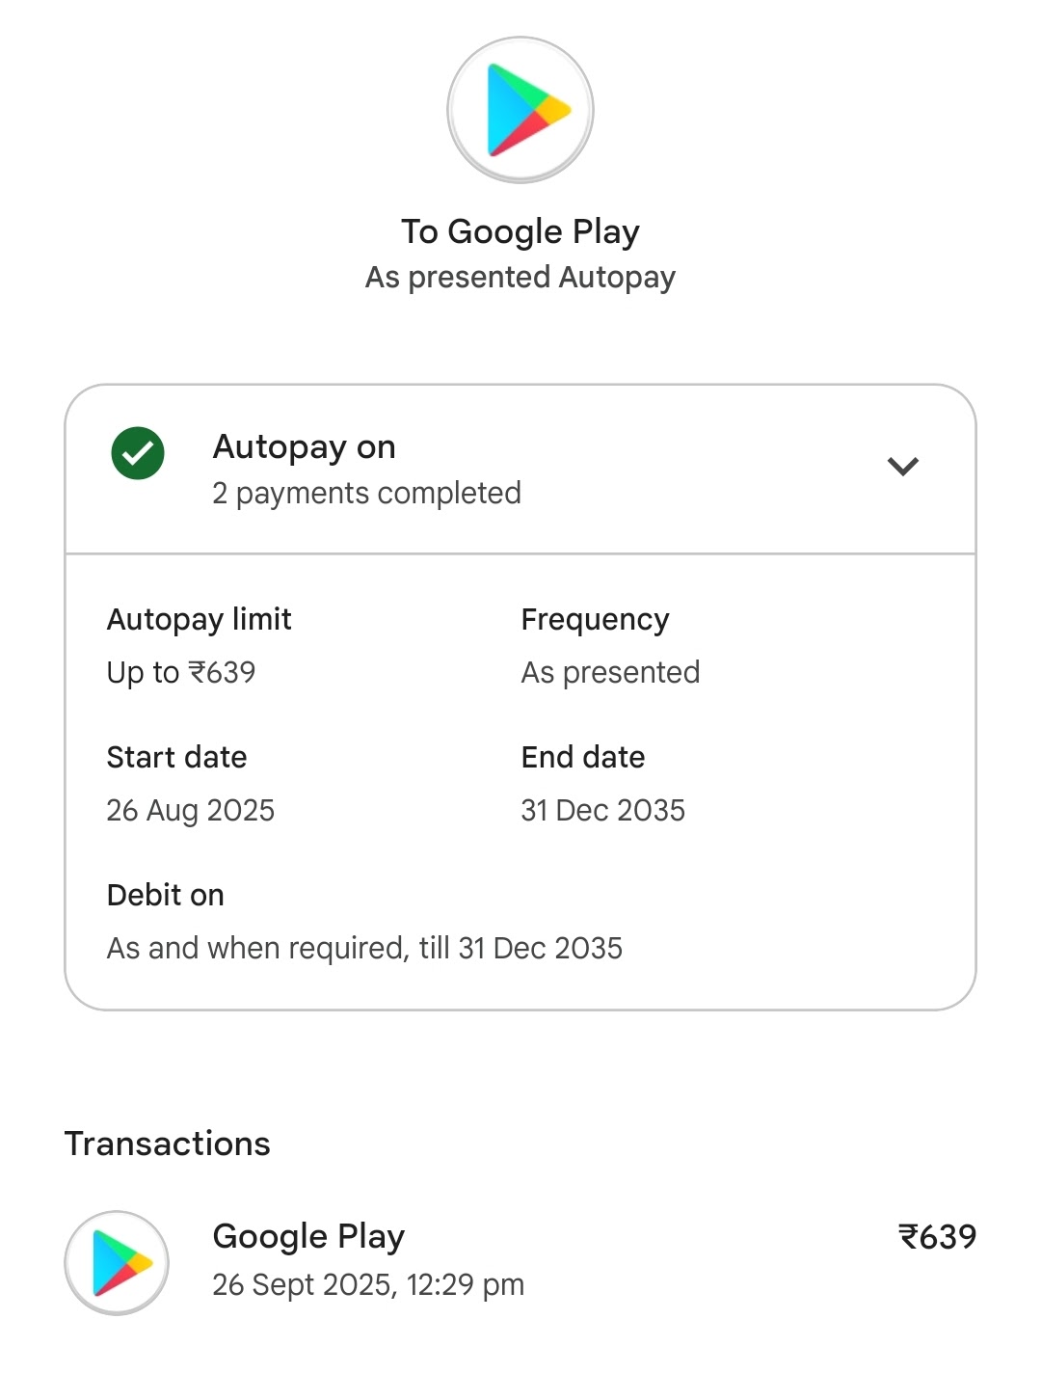Click 'As presented' frequency value

[610, 672]
